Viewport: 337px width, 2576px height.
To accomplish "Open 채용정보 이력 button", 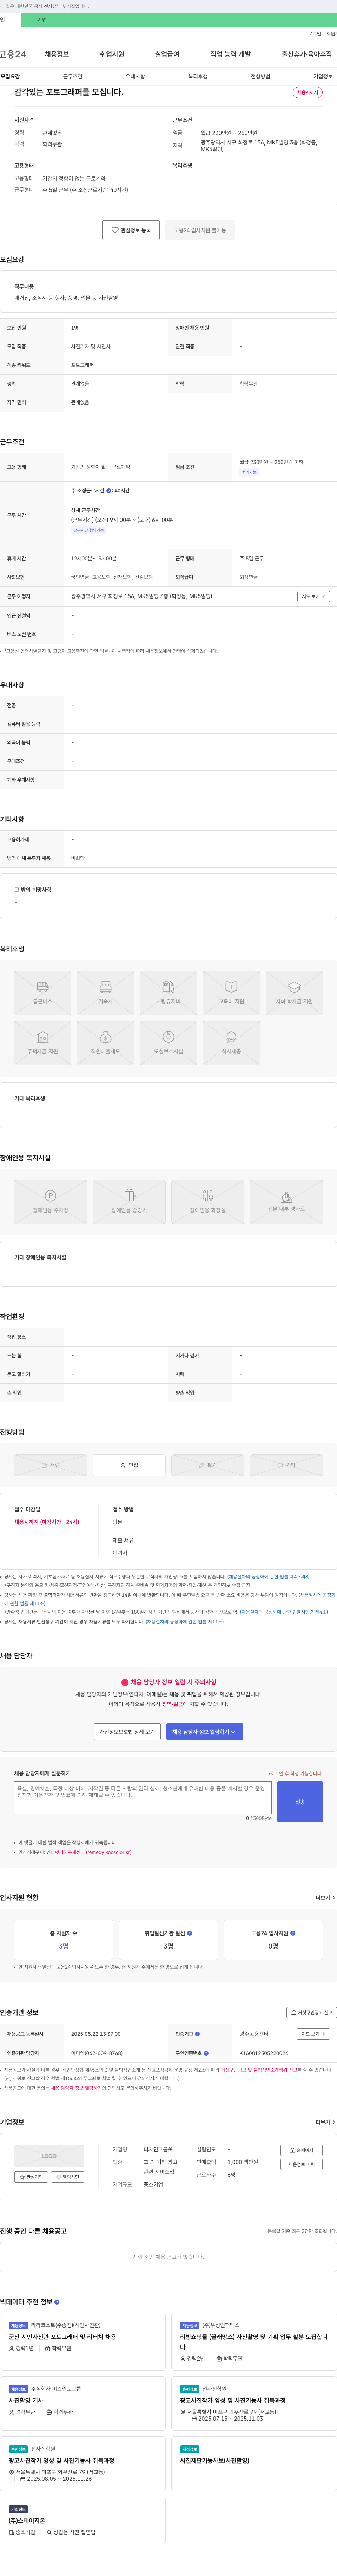I will 301,2164.
